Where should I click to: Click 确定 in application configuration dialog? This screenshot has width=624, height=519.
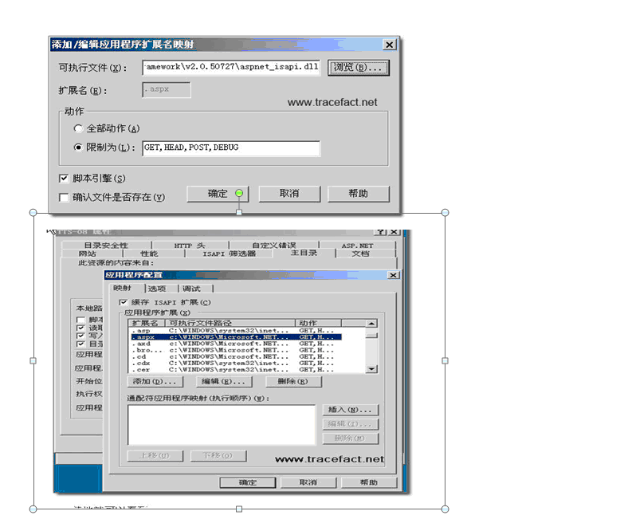[248, 482]
